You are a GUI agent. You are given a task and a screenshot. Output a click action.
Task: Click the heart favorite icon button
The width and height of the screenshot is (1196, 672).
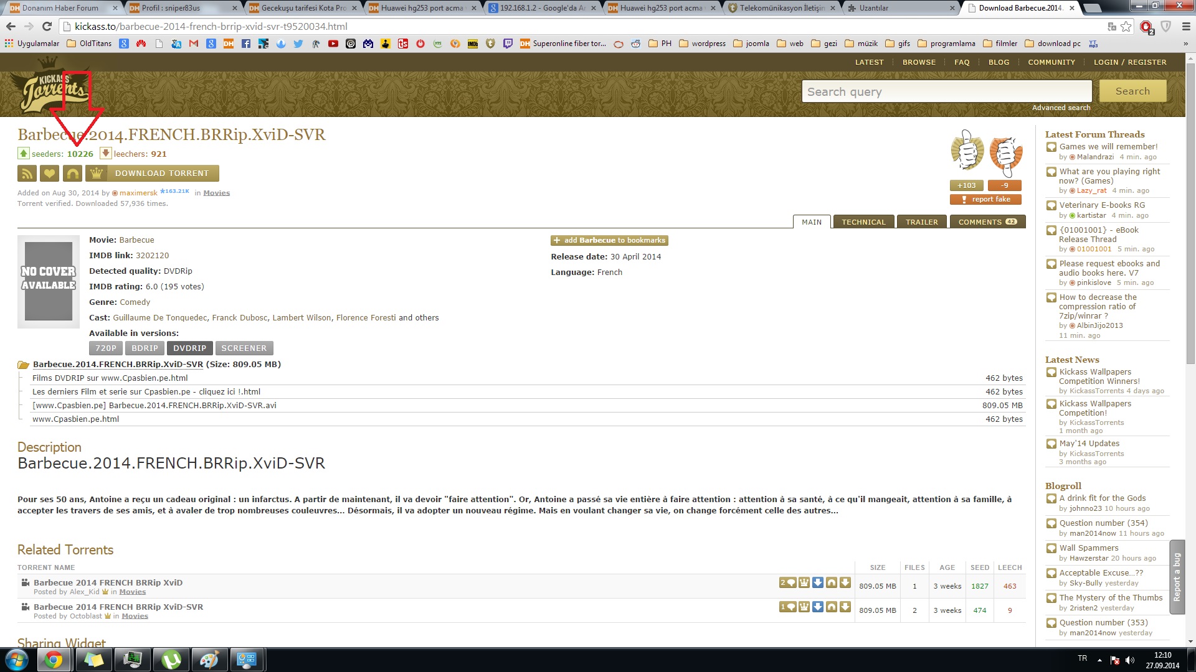49,174
